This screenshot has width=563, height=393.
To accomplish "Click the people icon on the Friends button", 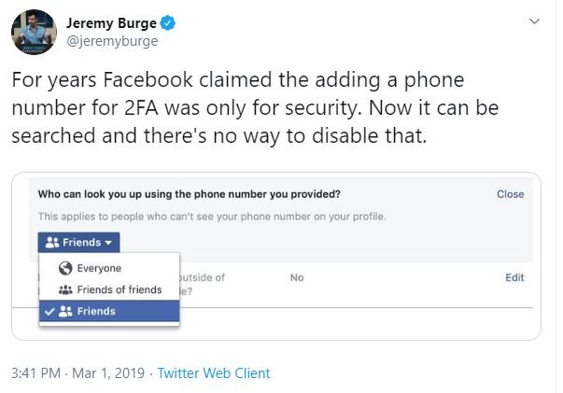I will coord(51,244).
